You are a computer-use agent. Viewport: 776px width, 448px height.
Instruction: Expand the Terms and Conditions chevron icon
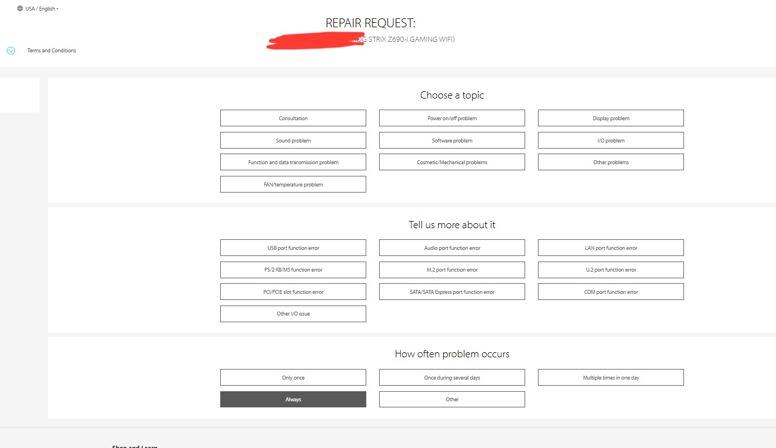click(11, 51)
